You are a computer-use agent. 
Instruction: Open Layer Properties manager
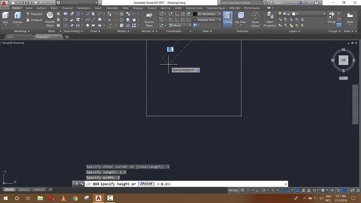tap(270, 20)
